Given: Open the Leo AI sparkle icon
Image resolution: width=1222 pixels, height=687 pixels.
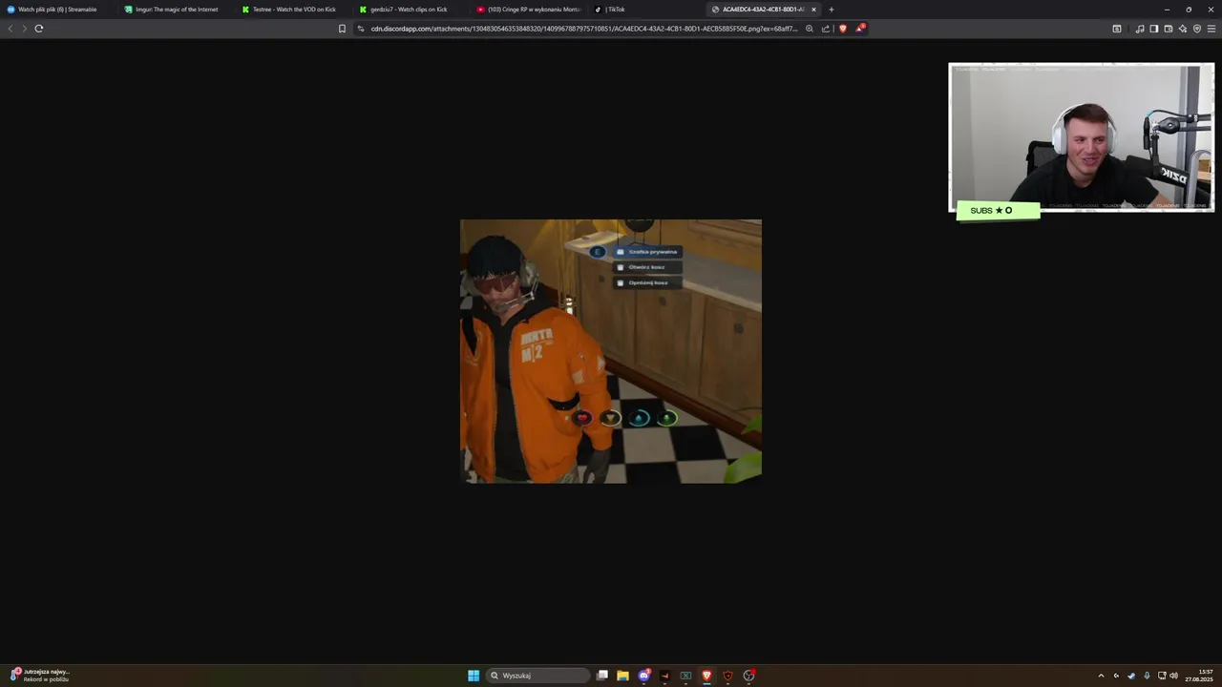Looking at the screenshot, I should click(x=1183, y=29).
